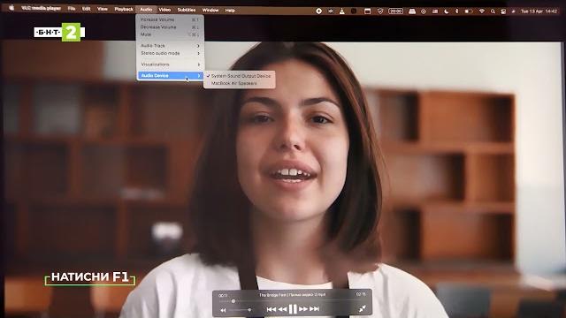Select System Sound Output Device

(x=239, y=76)
